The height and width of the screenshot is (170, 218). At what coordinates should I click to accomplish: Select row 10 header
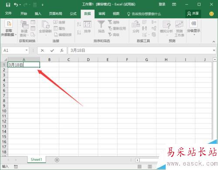click(4, 111)
